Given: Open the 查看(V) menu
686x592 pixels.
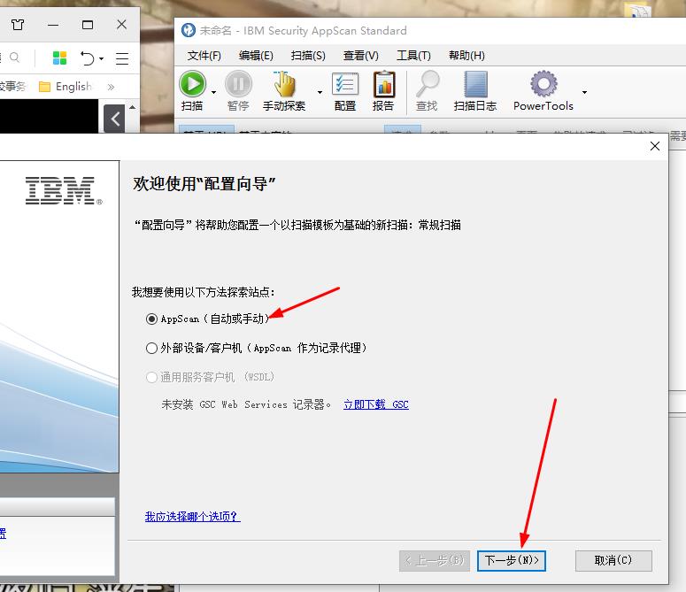Looking at the screenshot, I should pos(360,56).
